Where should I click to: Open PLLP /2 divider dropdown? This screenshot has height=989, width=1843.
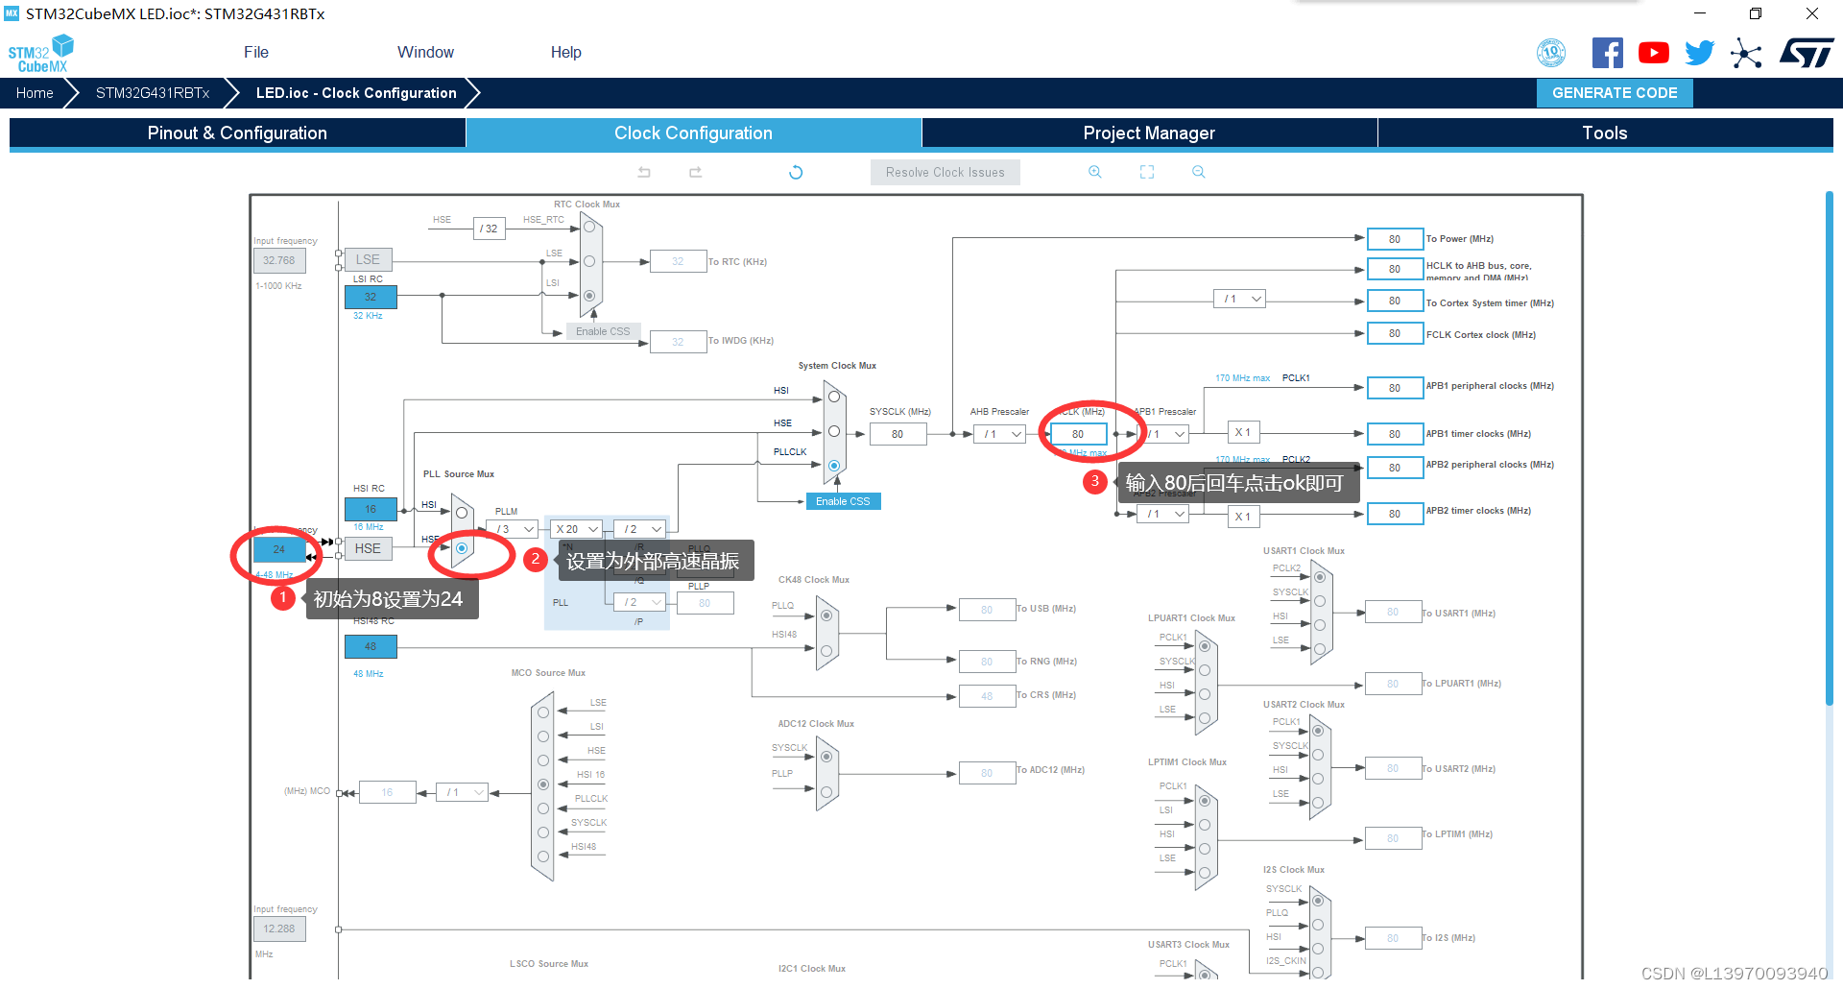coord(640,602)
